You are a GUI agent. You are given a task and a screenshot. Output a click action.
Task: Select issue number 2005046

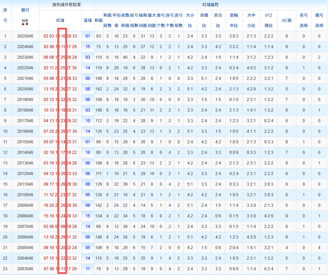tap(25, 248)
